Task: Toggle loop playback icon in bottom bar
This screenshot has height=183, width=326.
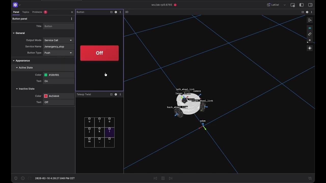Action: click(x=310, y=178)
